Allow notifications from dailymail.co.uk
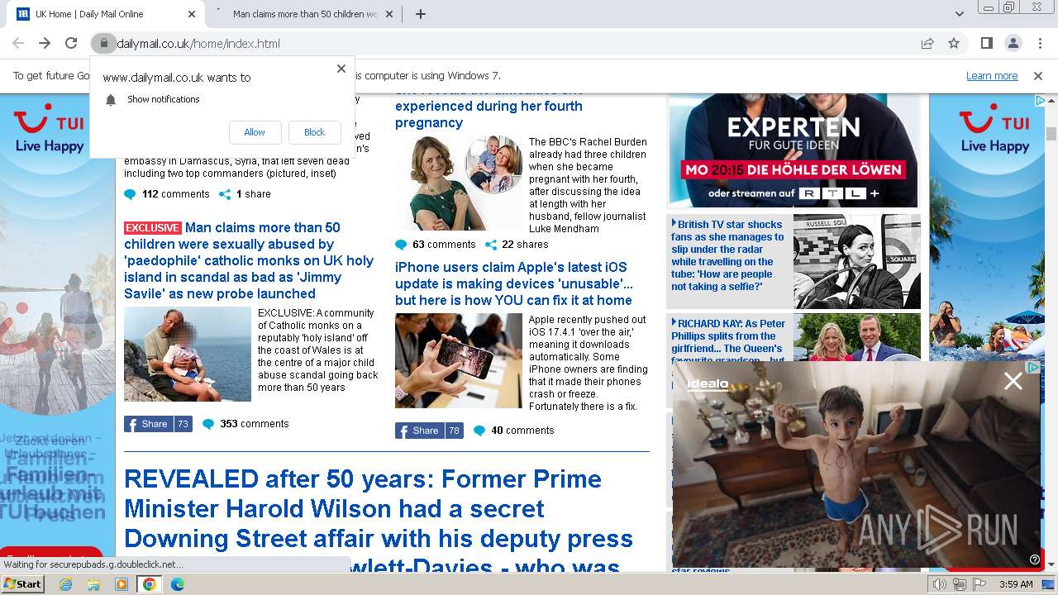This screenshot has height=595, width=1058. tap(255, 132)
